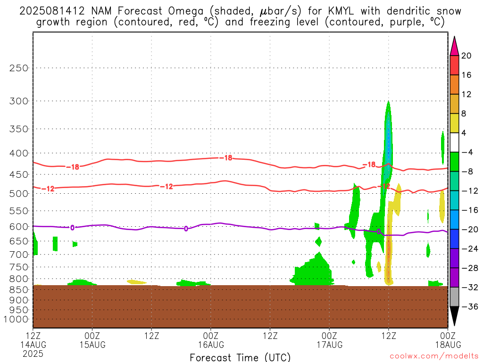Select the 900 pressure level label

pos(19,300)
